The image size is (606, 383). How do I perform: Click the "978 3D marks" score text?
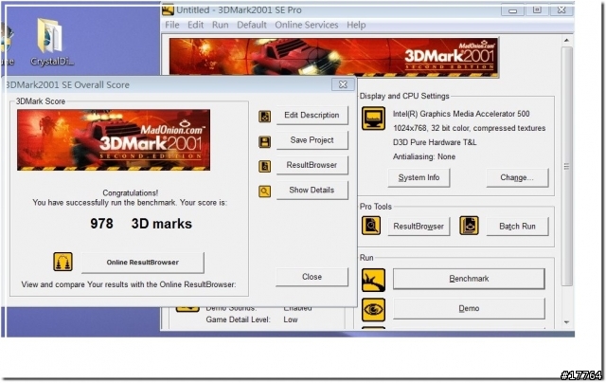(141, 224)
